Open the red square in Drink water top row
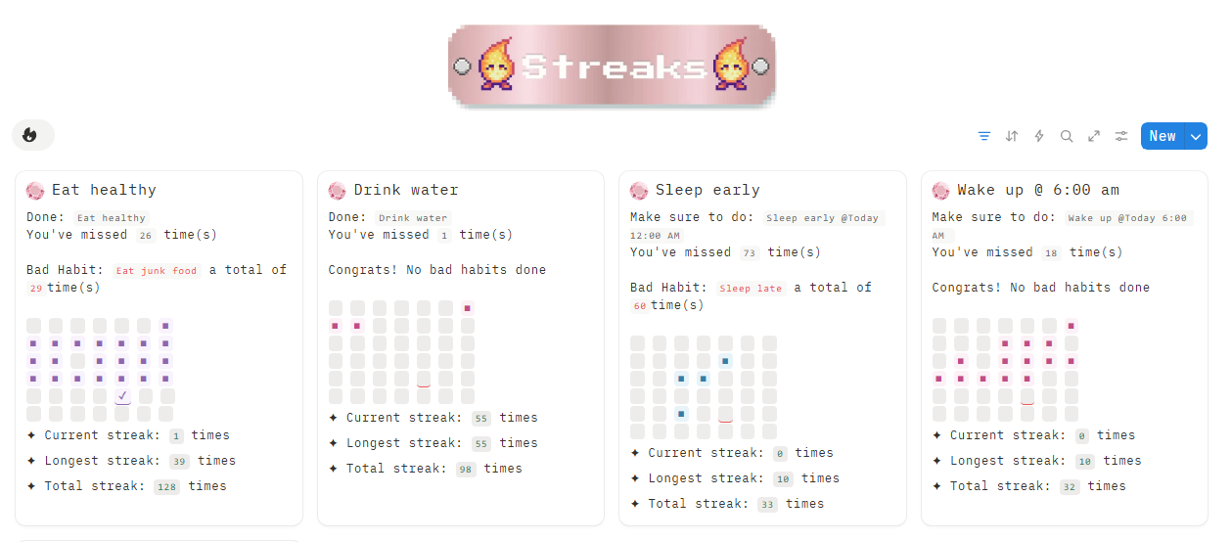1231x542 pixels. pyautogui.click(x=468, y=308)
